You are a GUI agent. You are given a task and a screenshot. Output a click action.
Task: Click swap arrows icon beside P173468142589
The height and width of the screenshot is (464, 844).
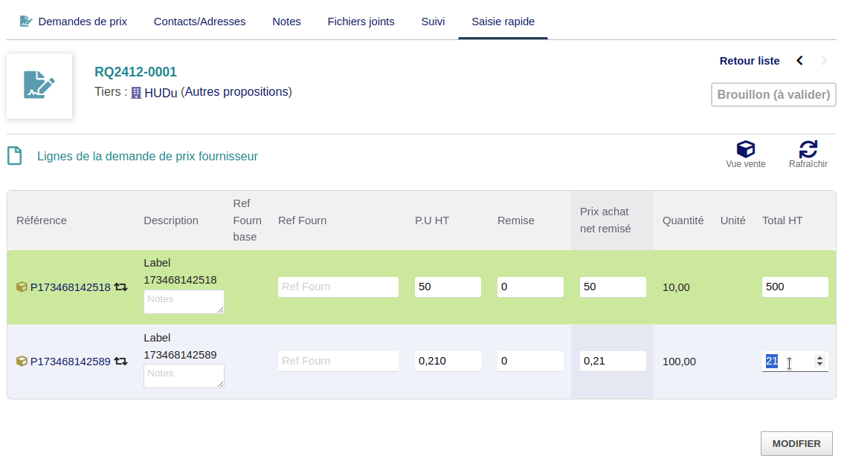120,362
